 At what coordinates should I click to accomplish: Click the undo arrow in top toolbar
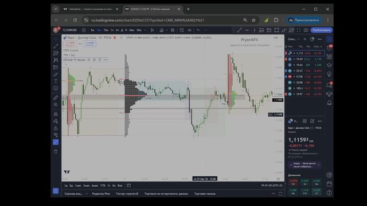click(x=198, y=30)
